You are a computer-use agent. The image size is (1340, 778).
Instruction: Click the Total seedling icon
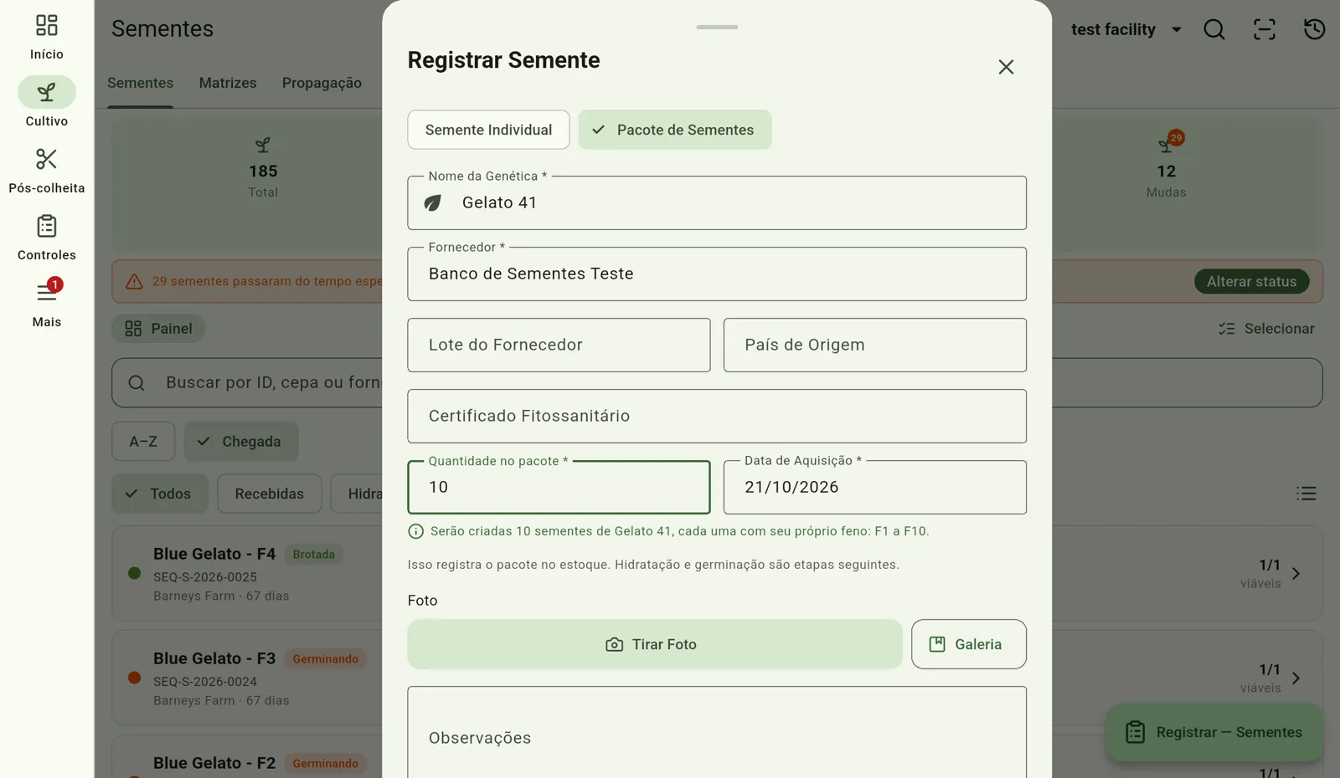(263, 146)
